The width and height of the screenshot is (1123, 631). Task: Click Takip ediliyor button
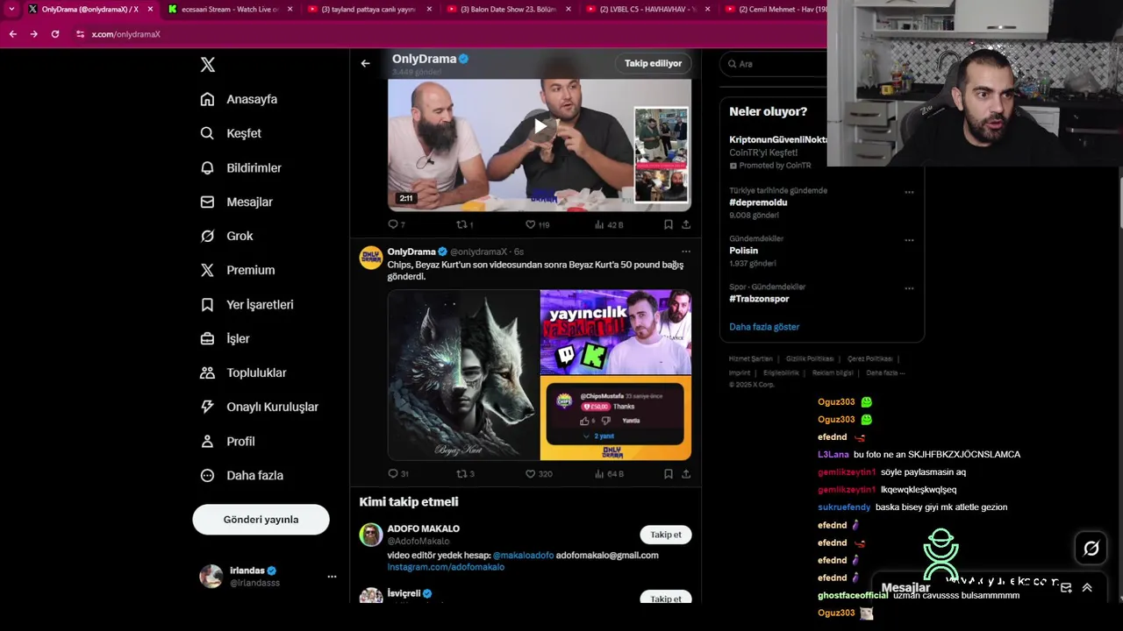point(653,63)
